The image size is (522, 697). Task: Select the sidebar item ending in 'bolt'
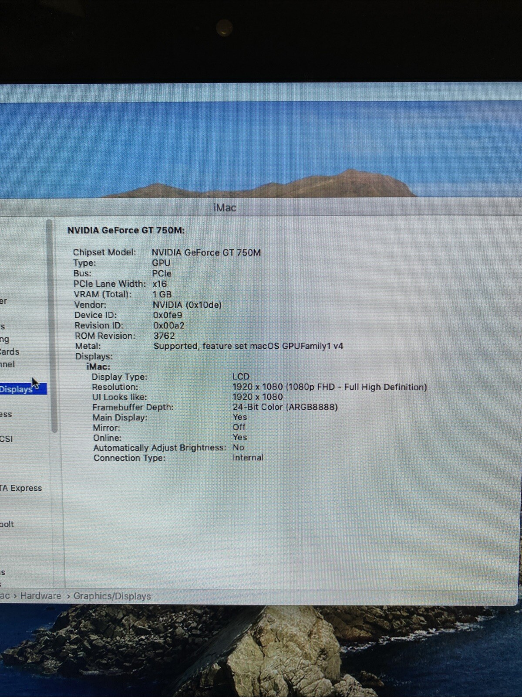[7, 524]
